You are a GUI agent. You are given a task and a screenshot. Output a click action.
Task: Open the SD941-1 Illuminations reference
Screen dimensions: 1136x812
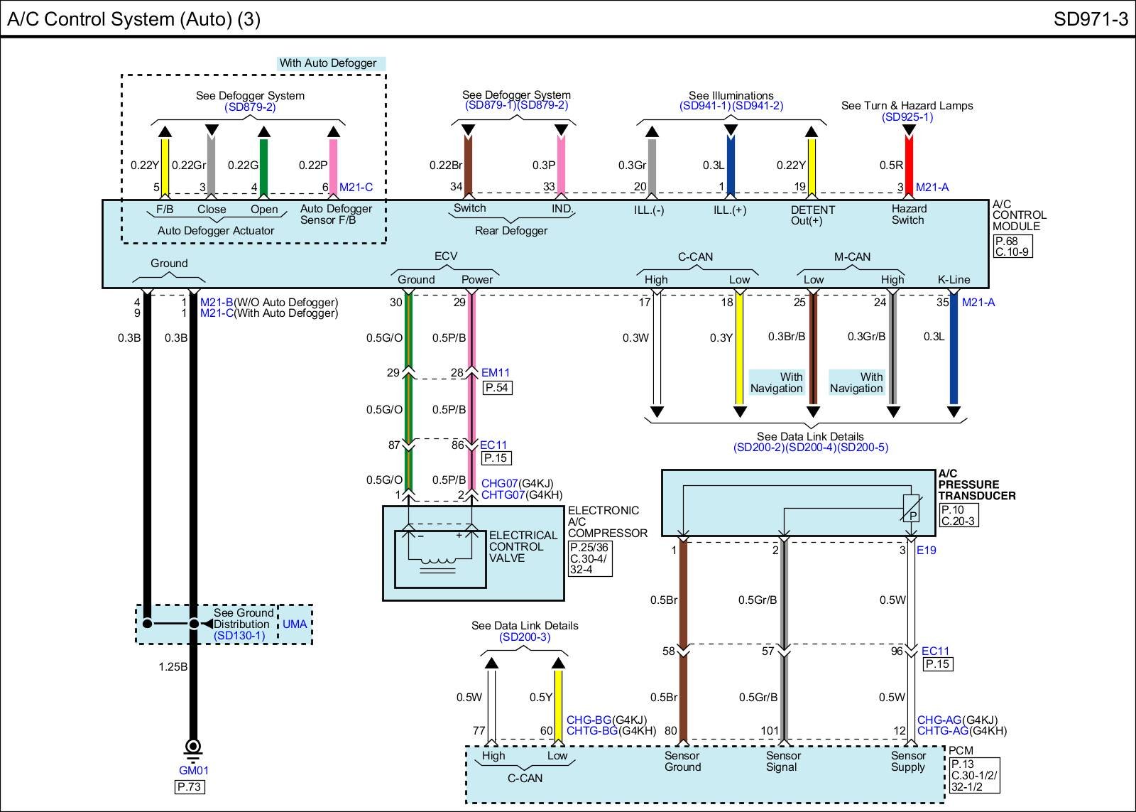pyautogui.click(x=704, y=106)
